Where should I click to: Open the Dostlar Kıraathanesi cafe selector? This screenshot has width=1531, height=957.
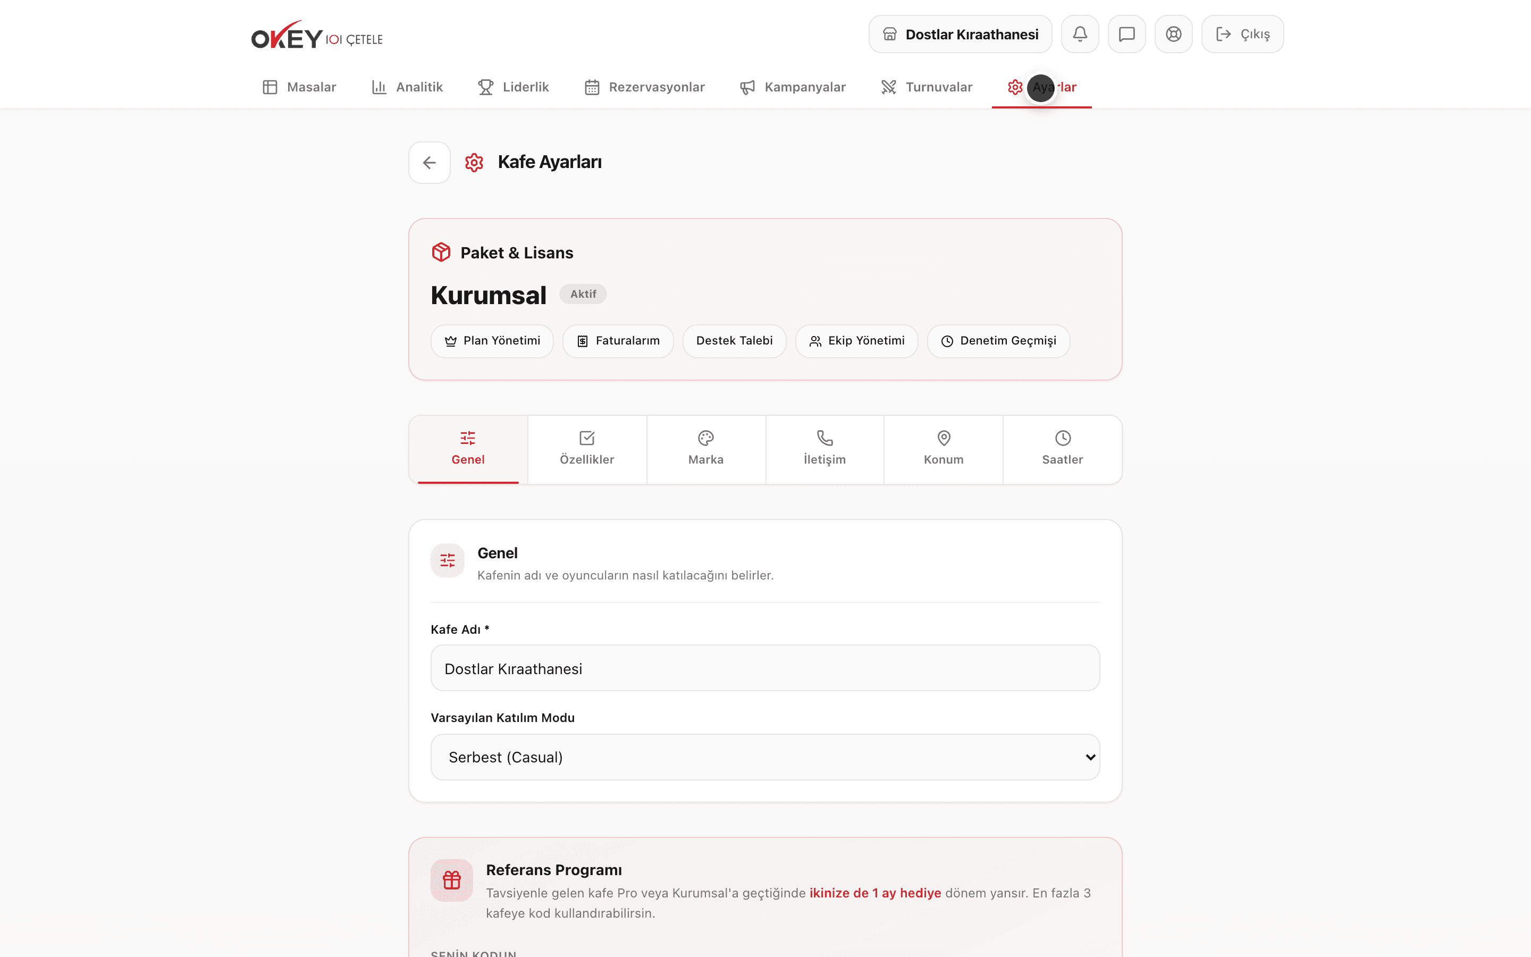(961, 34)
